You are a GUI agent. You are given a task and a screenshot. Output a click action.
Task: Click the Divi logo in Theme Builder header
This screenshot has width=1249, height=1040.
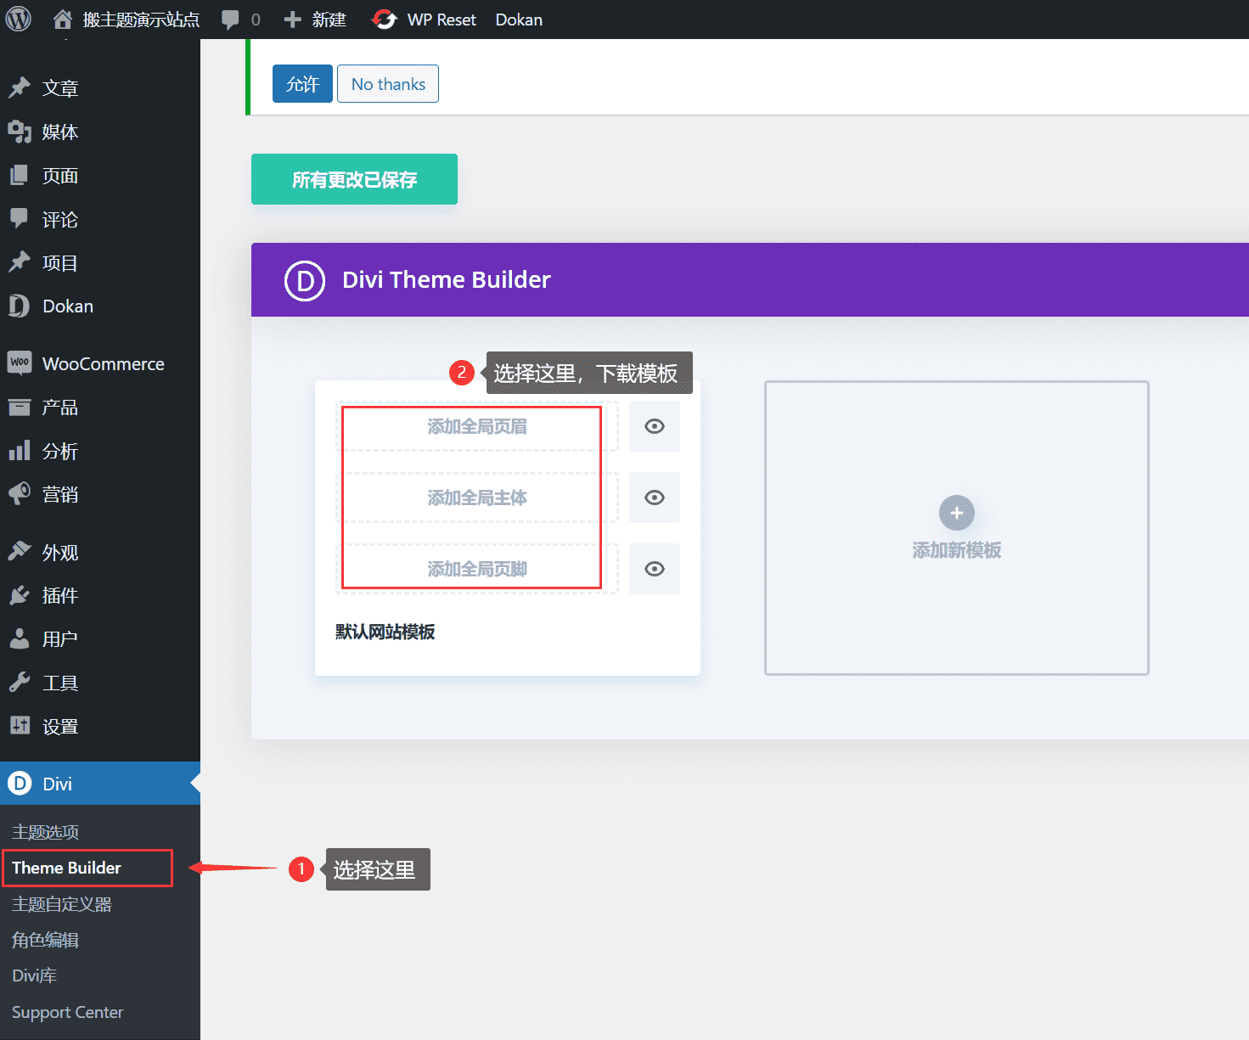click(305, 280)
